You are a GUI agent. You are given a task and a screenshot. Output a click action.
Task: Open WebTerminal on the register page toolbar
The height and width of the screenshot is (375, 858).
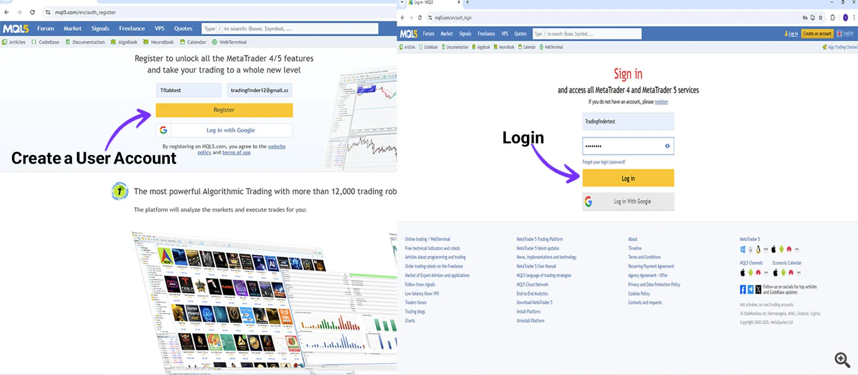(x=229, y=42)
